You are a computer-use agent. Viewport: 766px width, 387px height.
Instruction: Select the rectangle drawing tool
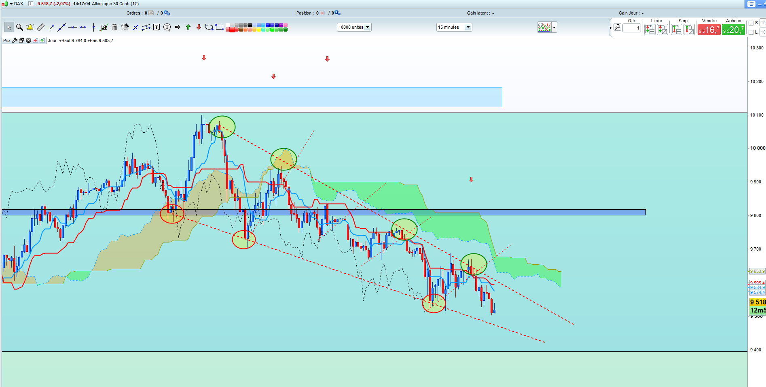point(220,28)
